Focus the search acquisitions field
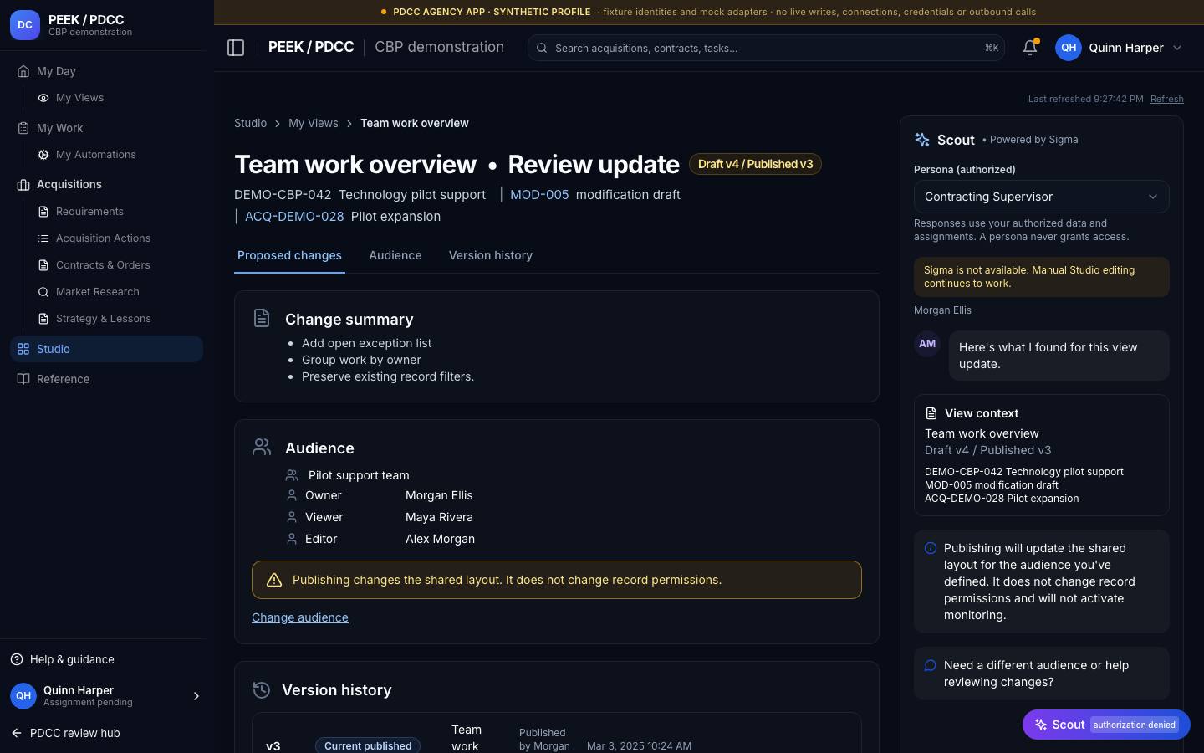The width and height of the screenshot is (1204, 753). coord(766,48)
